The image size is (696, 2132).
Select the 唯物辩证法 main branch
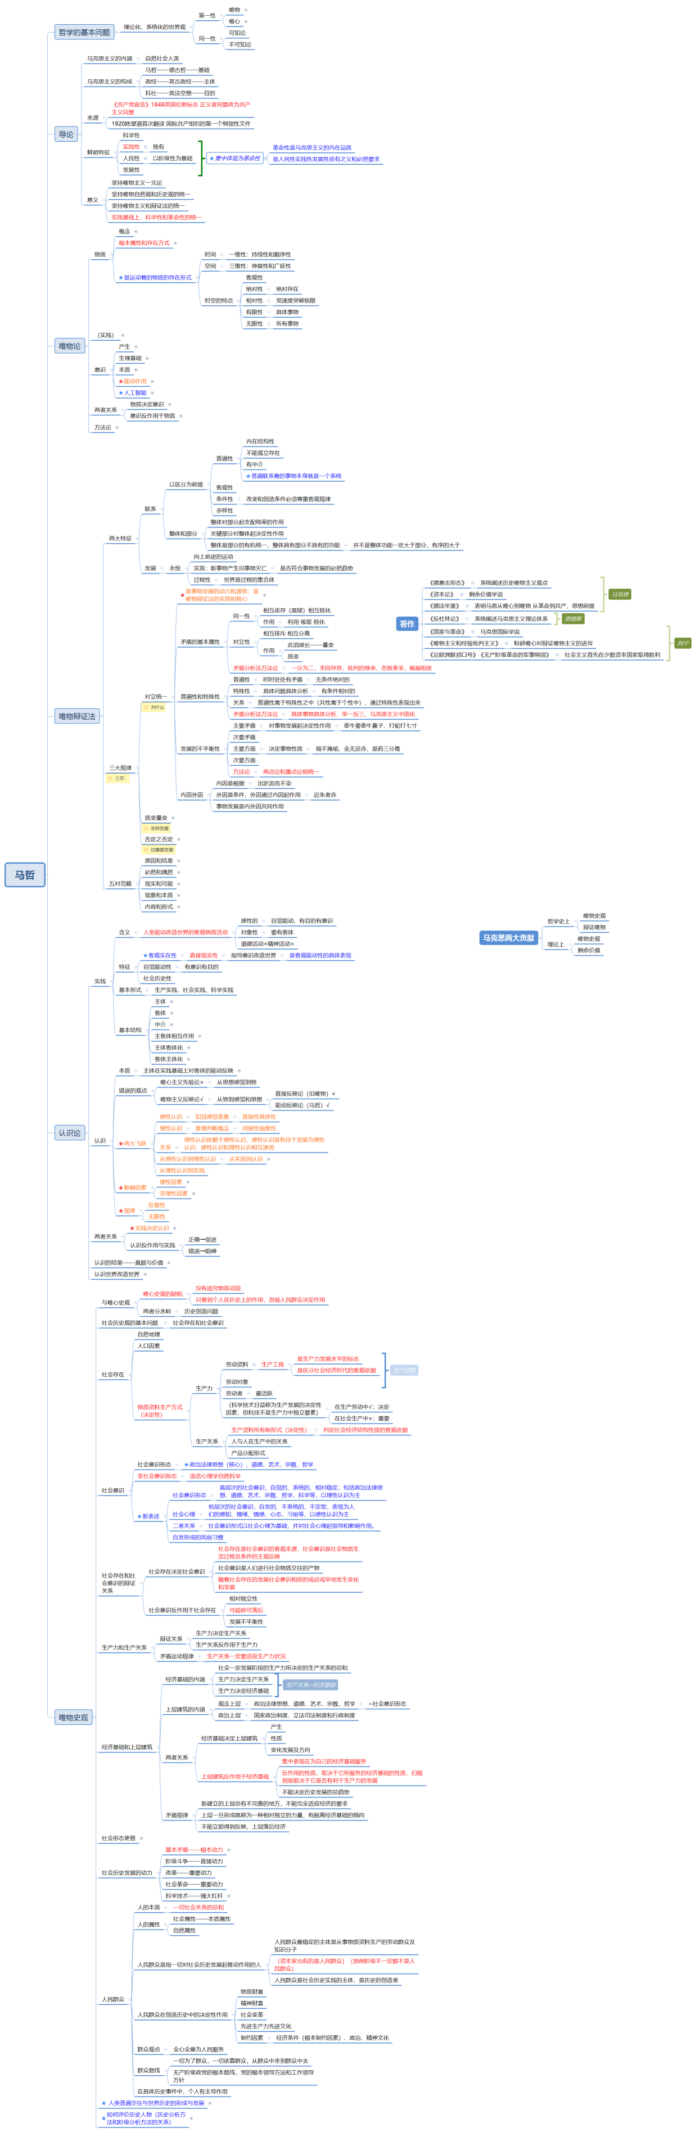[76, 716]
